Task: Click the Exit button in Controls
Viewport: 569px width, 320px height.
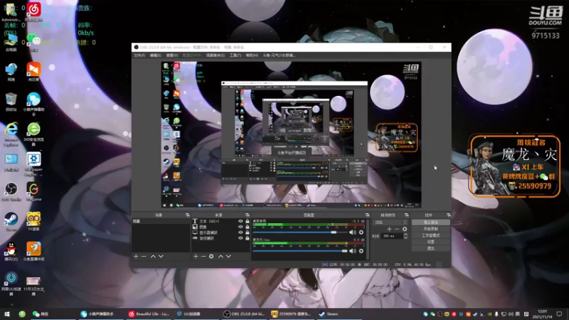Action: coord(431,248)
